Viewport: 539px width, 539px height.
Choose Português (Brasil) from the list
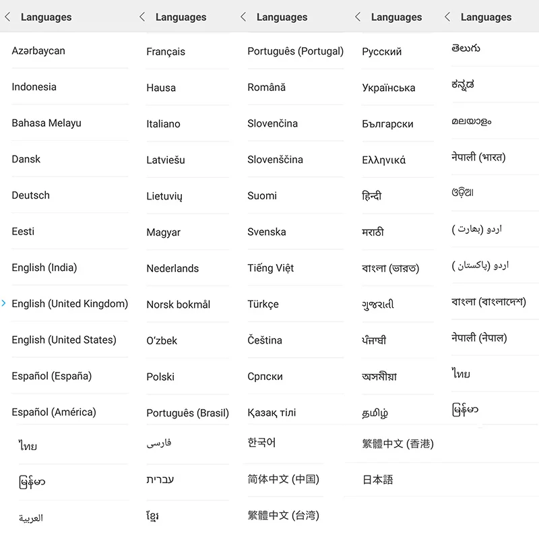pyautogui.click(x=187, y=413)
